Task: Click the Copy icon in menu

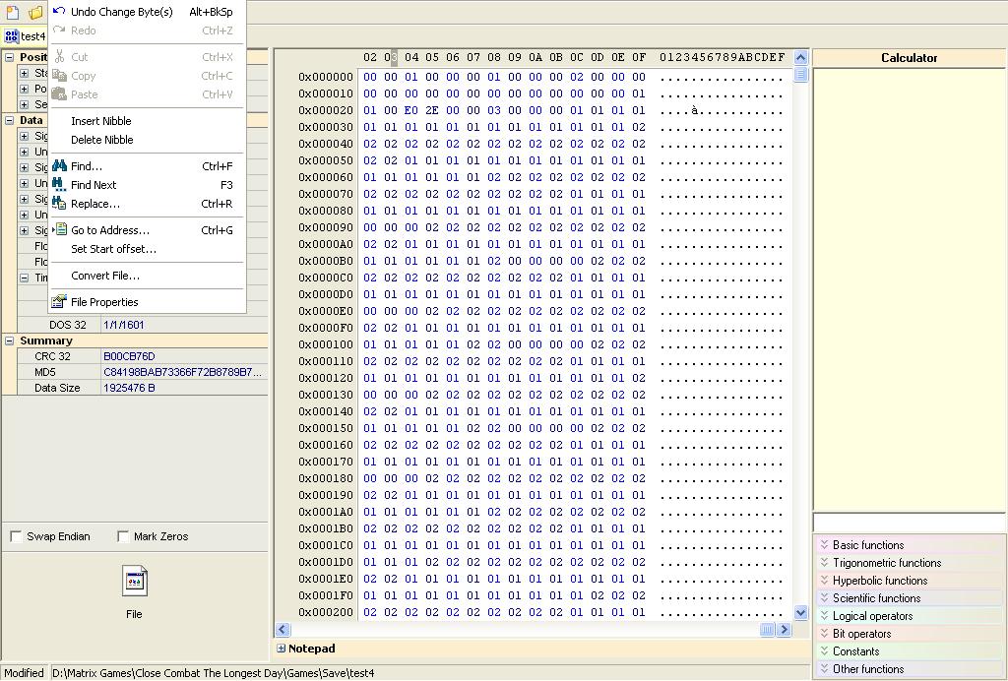Action: point(59,75)
